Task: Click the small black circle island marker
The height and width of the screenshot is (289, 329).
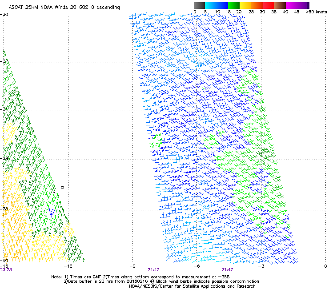Action: [x=62, y=188]
